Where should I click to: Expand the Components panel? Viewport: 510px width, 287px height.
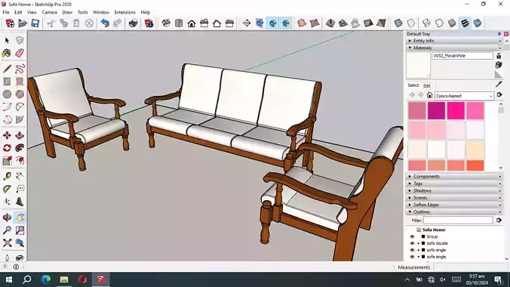click(x=454, y=176)
